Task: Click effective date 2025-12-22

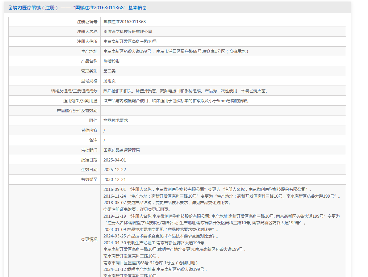Action: click(x=115, y=170)
